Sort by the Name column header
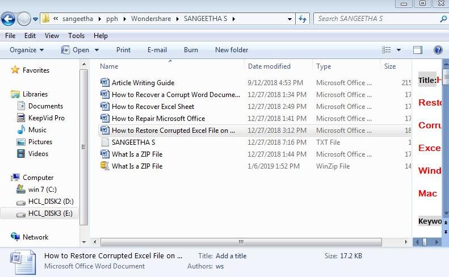This screenshot has width=449, height=277. click(109, 66)
